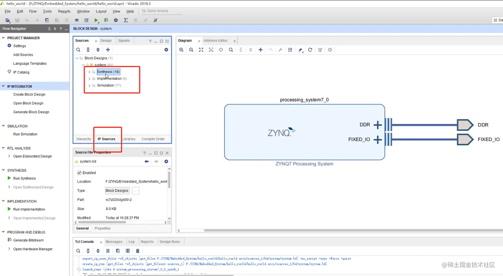
Task: Expand the Implementation (6) folder
Action: 89,79
